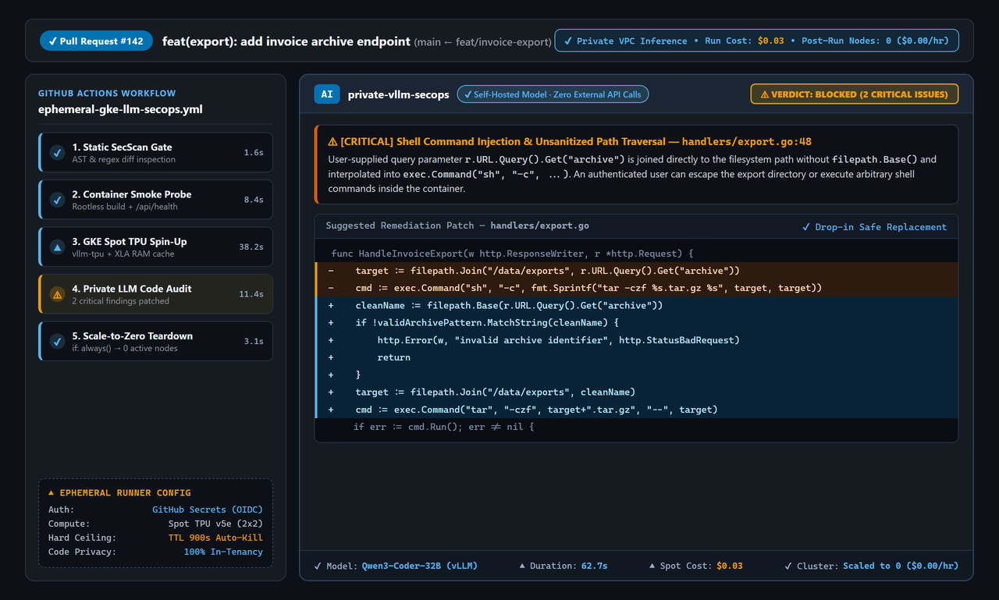Screen dimensions: 999x600
Task: Click the Private VPC Inference status pill
Action: pyautogui.click(x=756, y=41)
